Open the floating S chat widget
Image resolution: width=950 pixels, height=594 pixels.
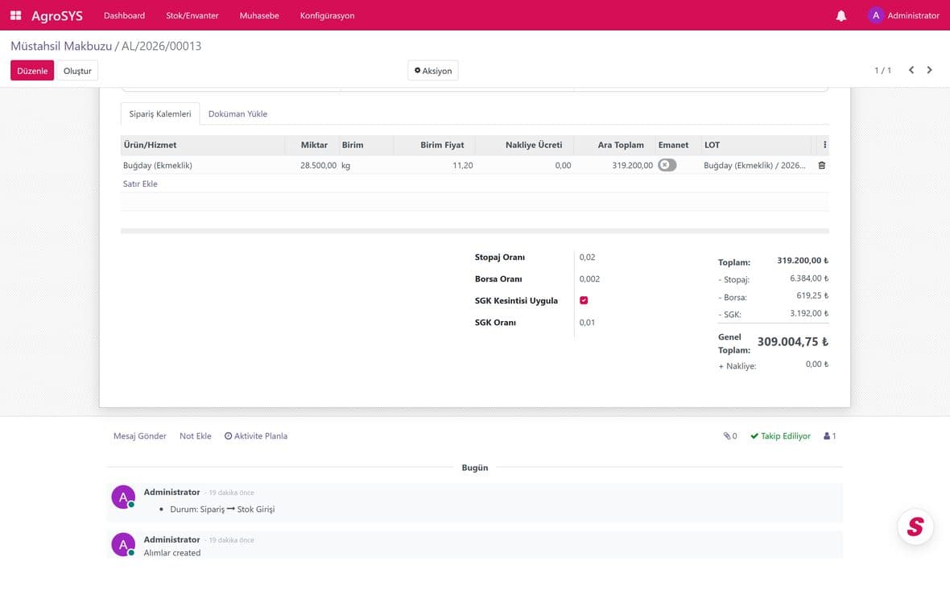(x=915, y=526)
